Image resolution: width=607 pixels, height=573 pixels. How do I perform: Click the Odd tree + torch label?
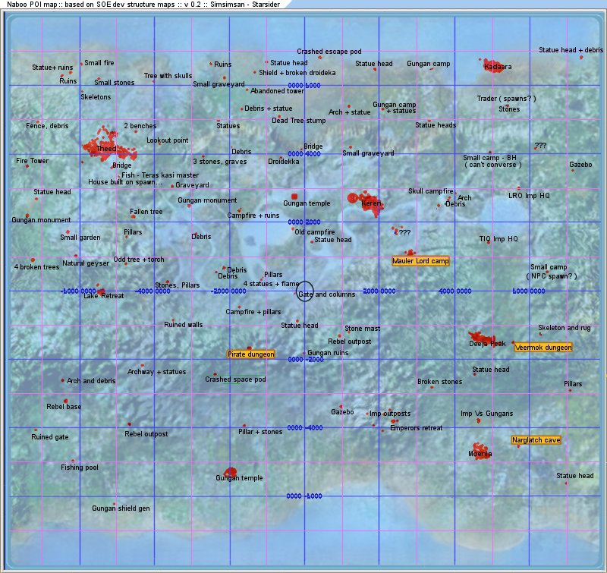tap(139, 260)
